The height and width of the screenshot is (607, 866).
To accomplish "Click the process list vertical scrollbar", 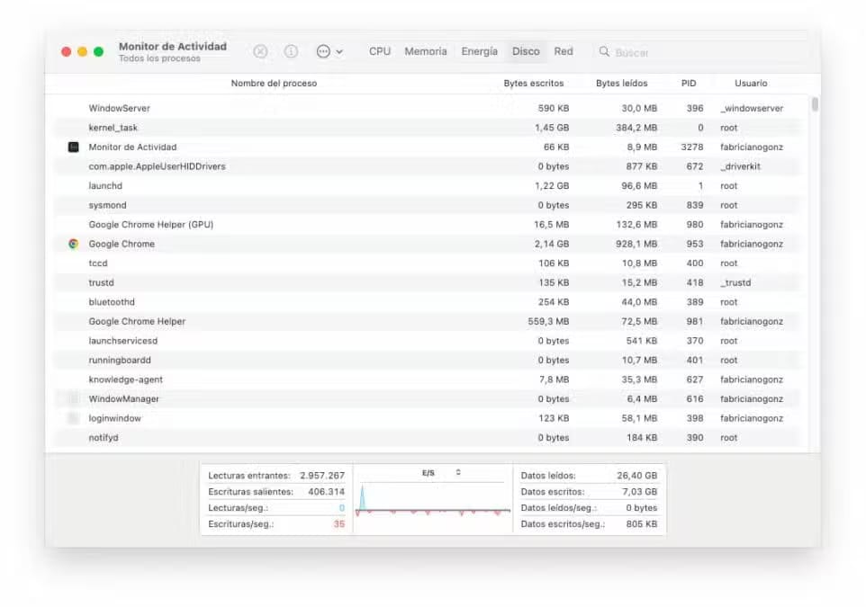I will coord(815,104).
